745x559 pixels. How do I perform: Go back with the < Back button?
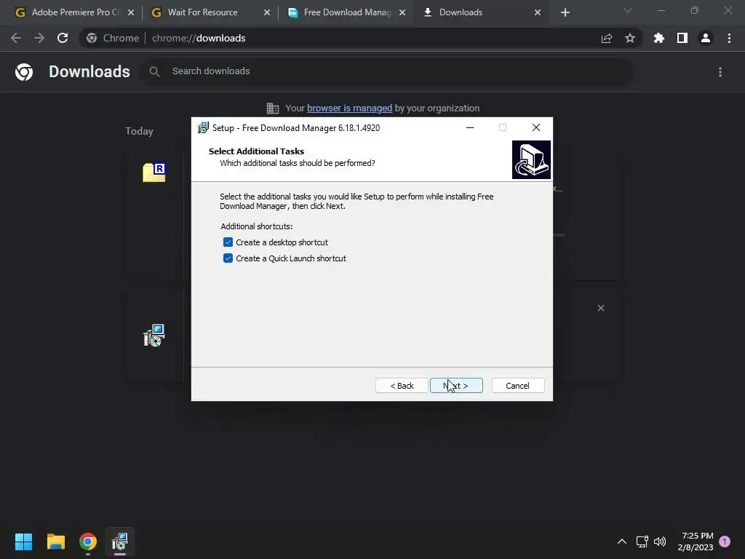402,386
